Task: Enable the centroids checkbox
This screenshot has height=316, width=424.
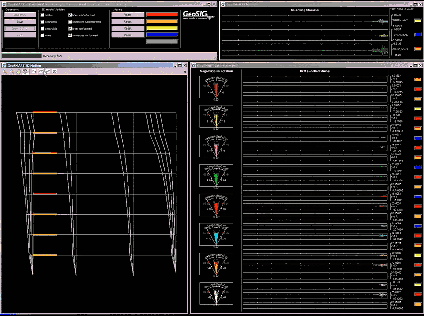Action: [42, 28]
